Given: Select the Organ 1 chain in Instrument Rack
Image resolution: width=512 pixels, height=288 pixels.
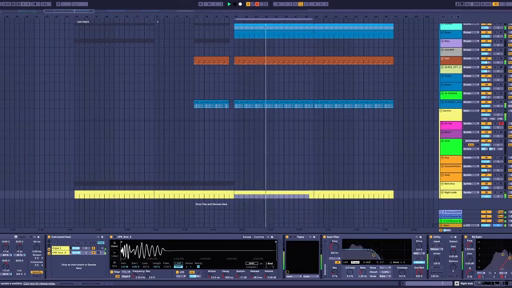Looking at the screenshot, I should tap(61, 248).
